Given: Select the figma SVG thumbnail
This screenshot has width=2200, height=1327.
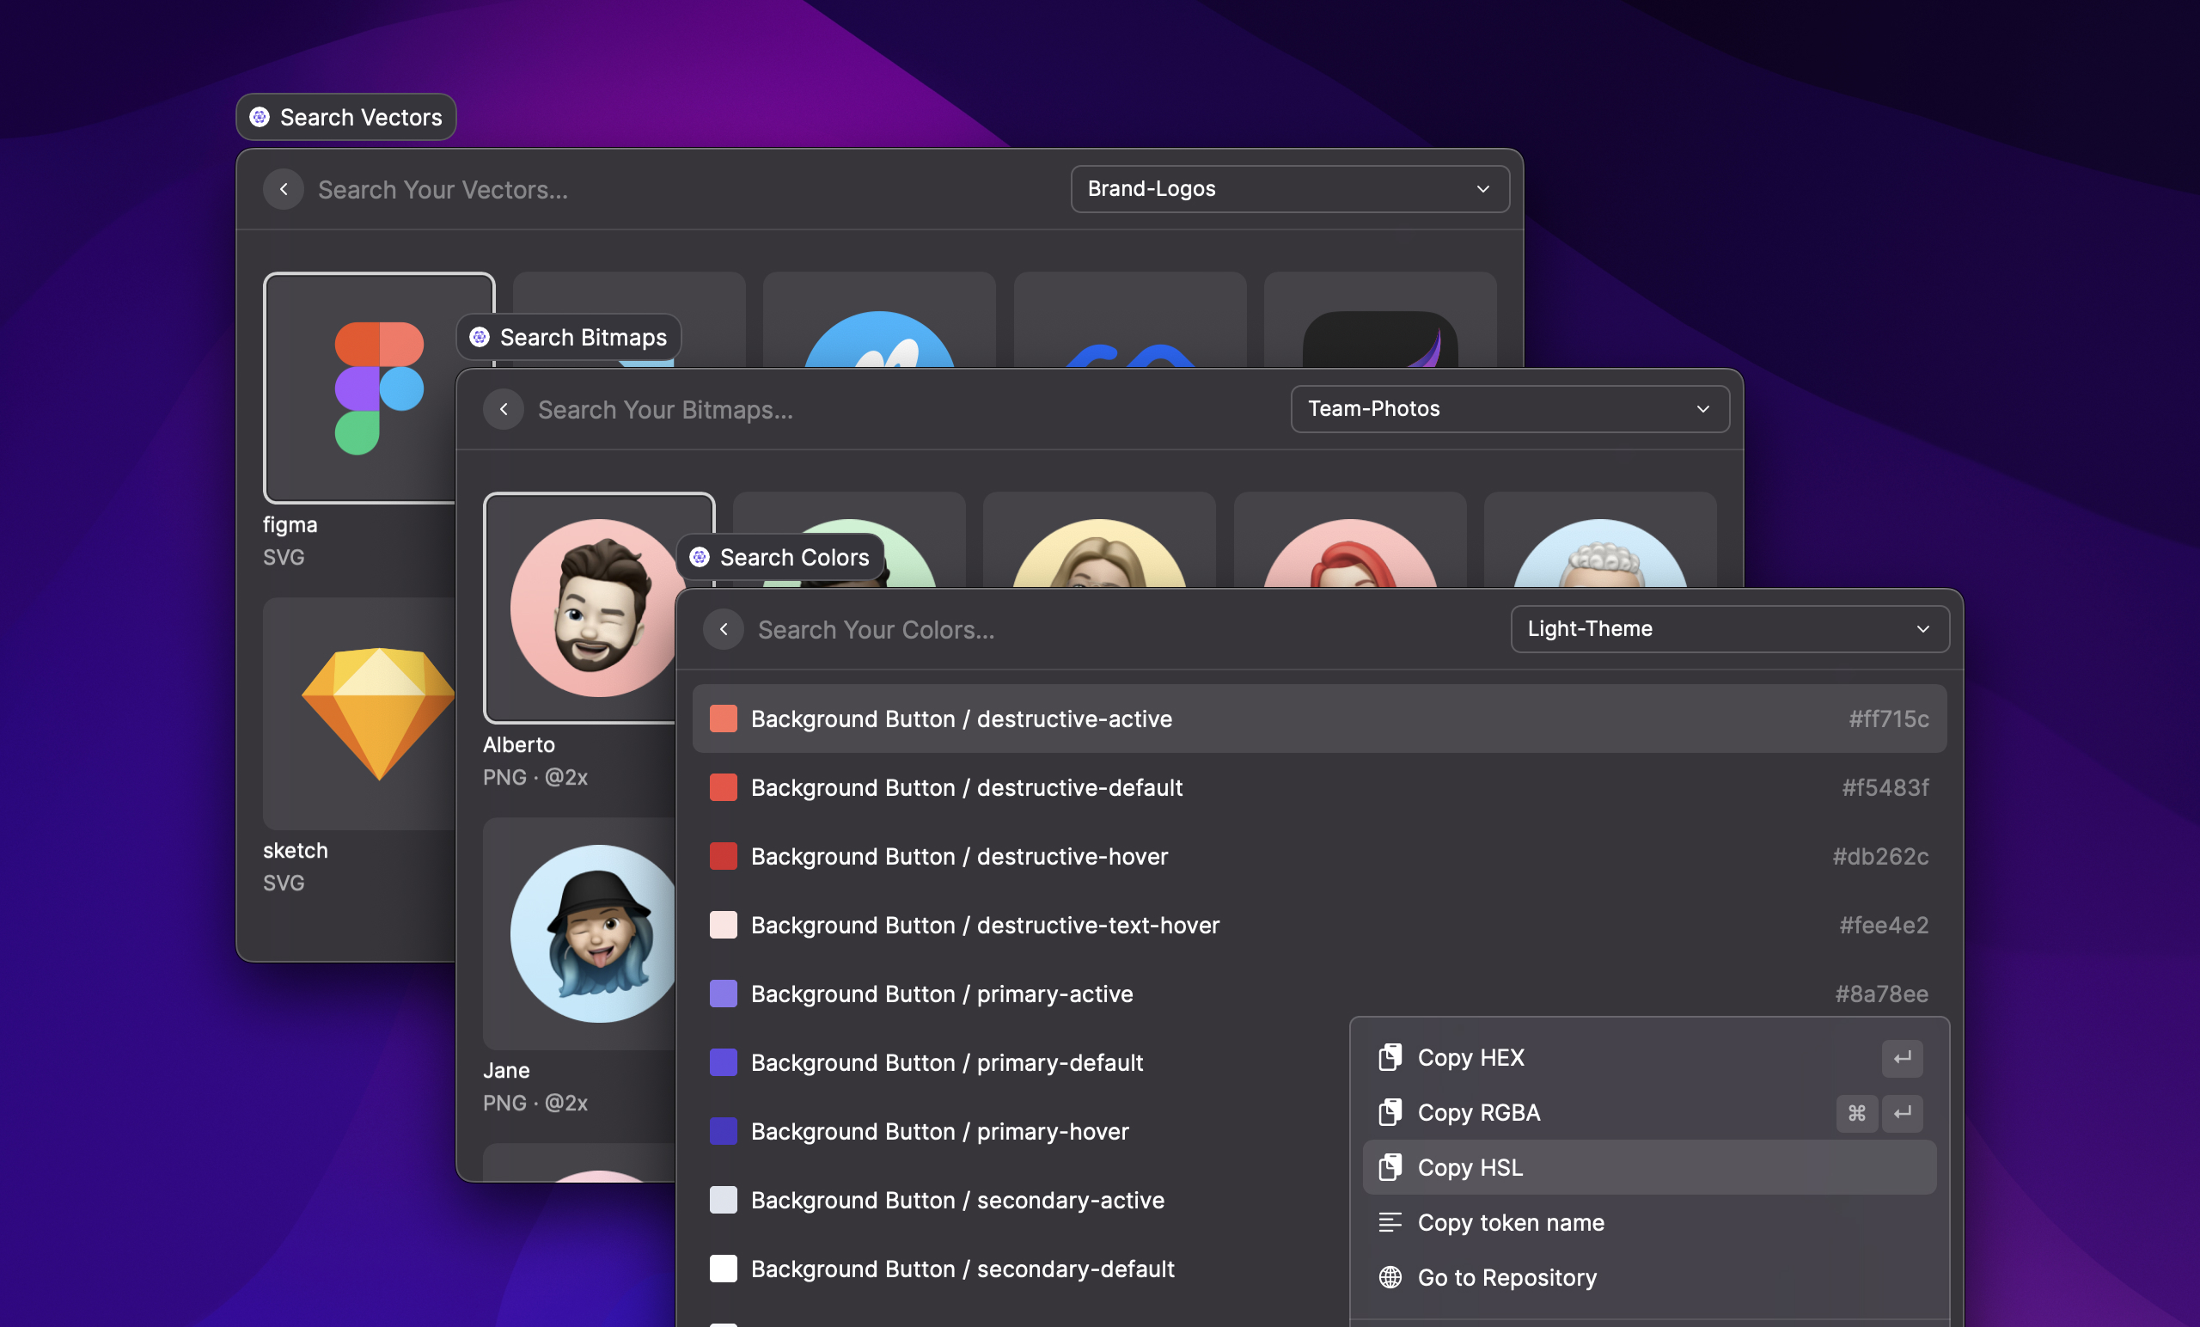Looking at the screenshot, I should pos(379,388).
